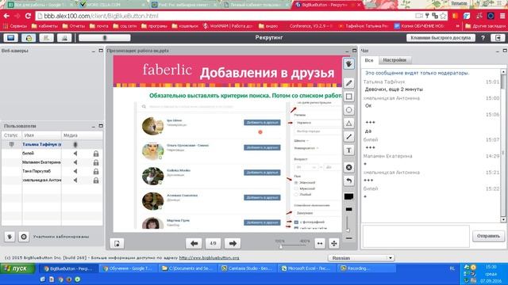This screenshot has width=508, height=285.
Task: Go to the previous slide
Action: click(194, 243)
